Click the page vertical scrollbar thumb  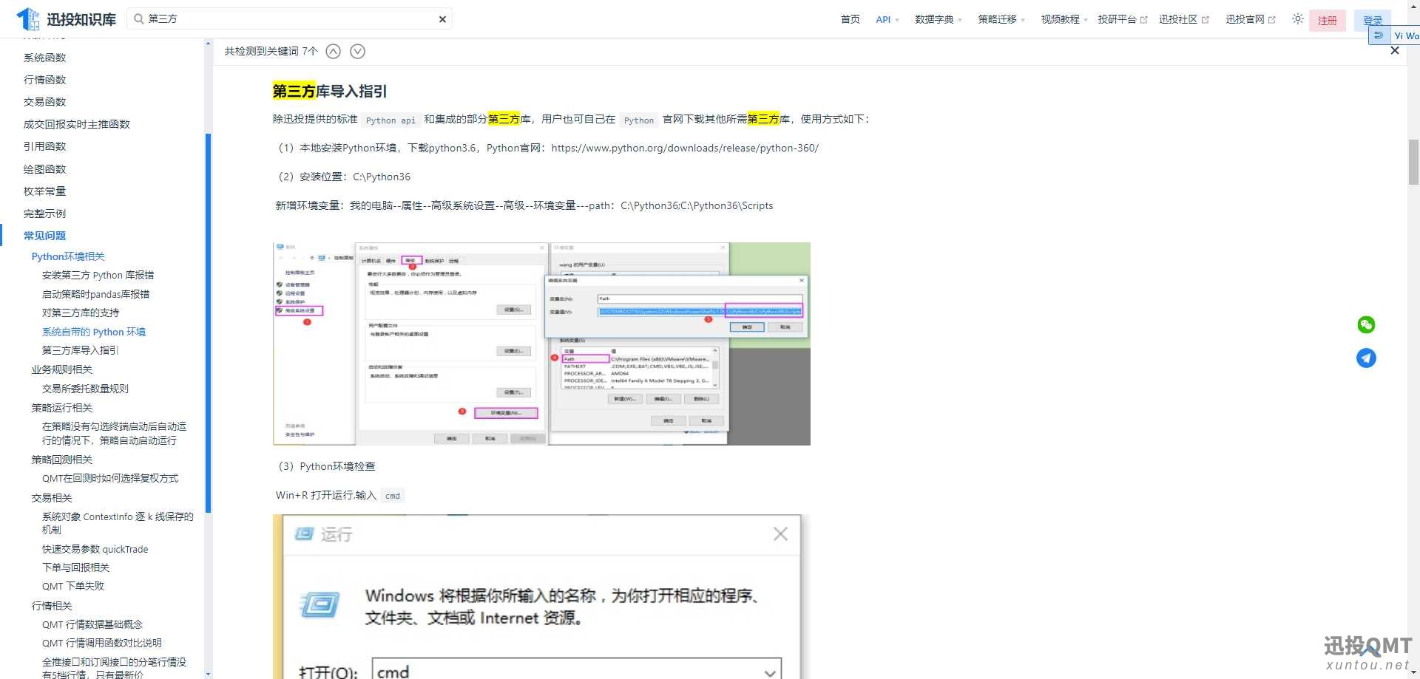[x=1413, y=162]
